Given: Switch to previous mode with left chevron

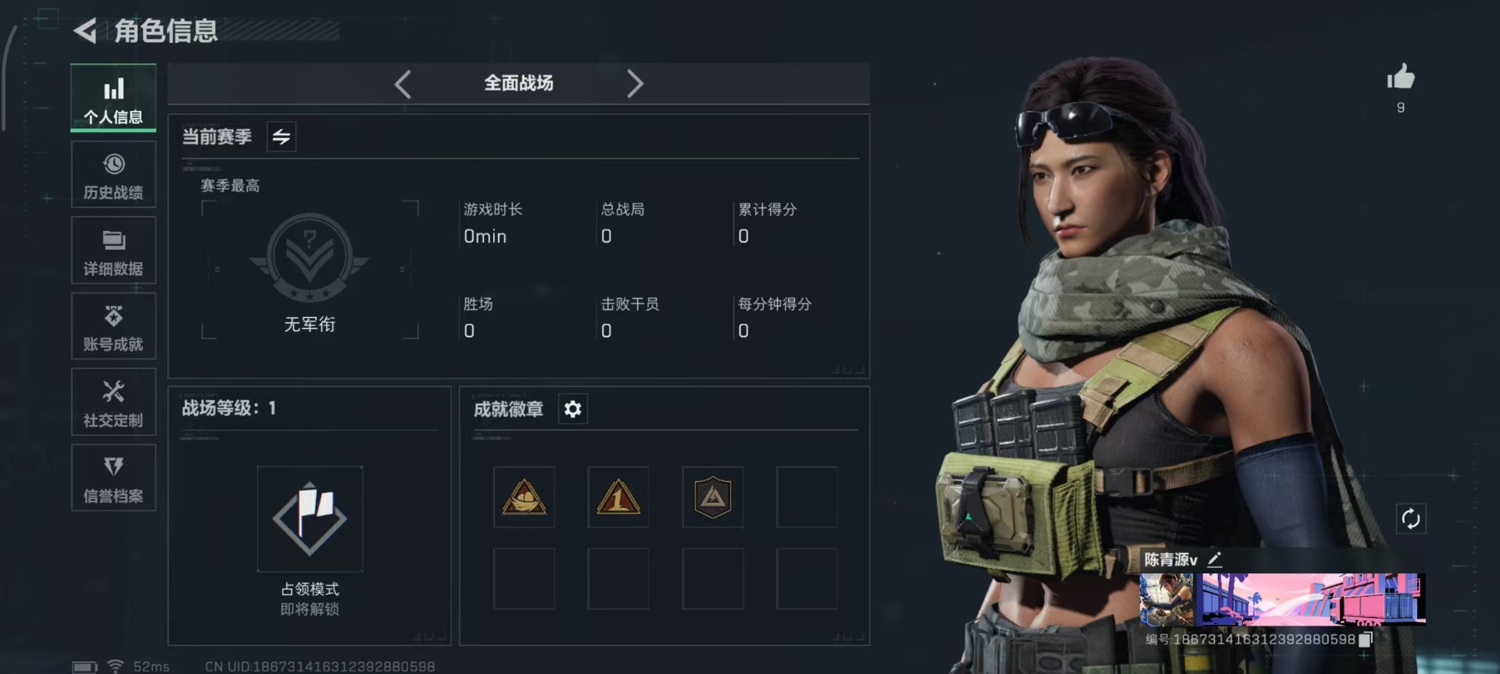Looking at the screenshot, I should tap(403, 84).
